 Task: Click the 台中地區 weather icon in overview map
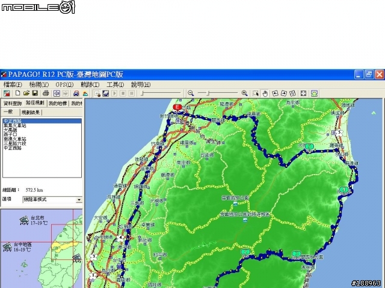[7, 247]
